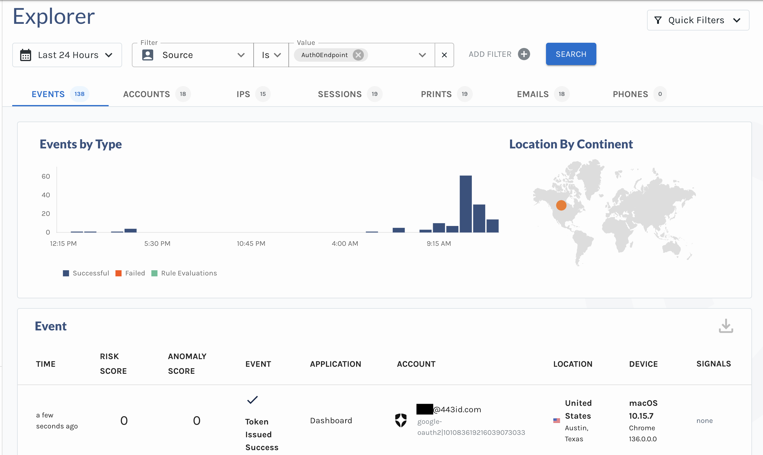The image size is (763, 455).
Task: Clear the filter row with X
Action: (444, 55)
